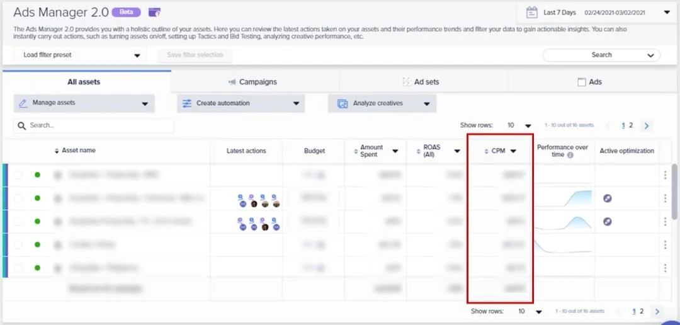
Task: Click the performance chart in the second row
Action: click(x=564, y=198)
